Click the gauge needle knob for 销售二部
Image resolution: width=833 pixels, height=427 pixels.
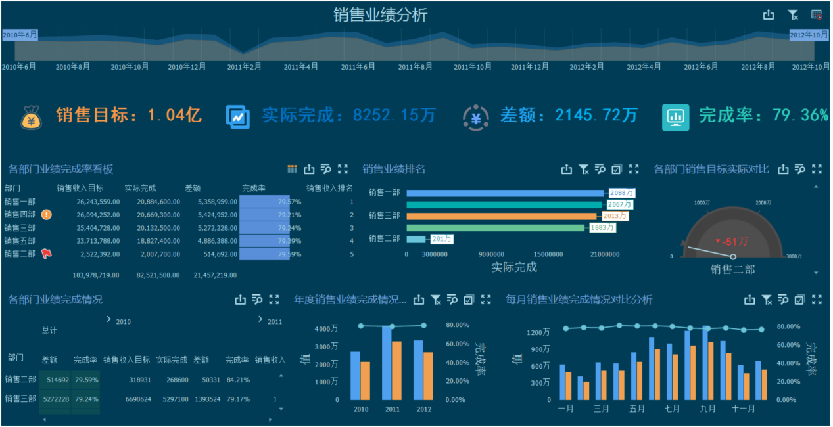coord(733,256)
